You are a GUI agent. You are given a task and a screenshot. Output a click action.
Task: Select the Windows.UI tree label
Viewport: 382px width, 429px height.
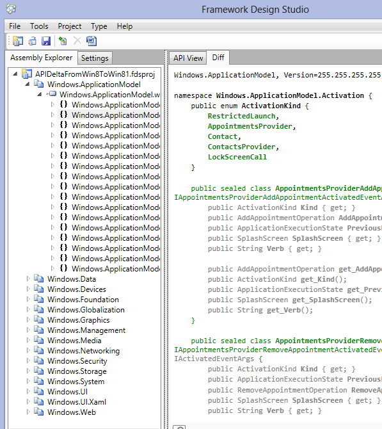[67, 391]
